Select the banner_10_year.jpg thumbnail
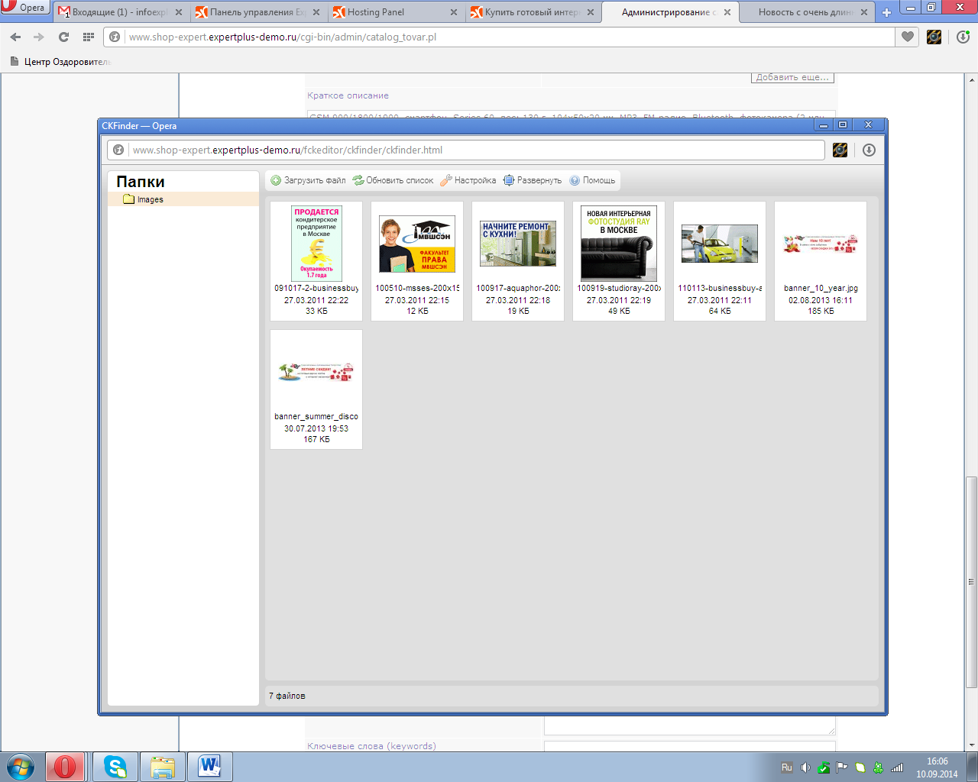Image resolution: width=978 pixels, height=782 pixels. click(x=821, y=244)
